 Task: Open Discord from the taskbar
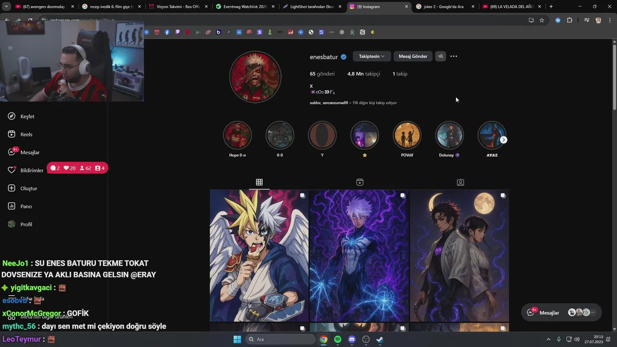pyautogui.click(x=351, y=339)
